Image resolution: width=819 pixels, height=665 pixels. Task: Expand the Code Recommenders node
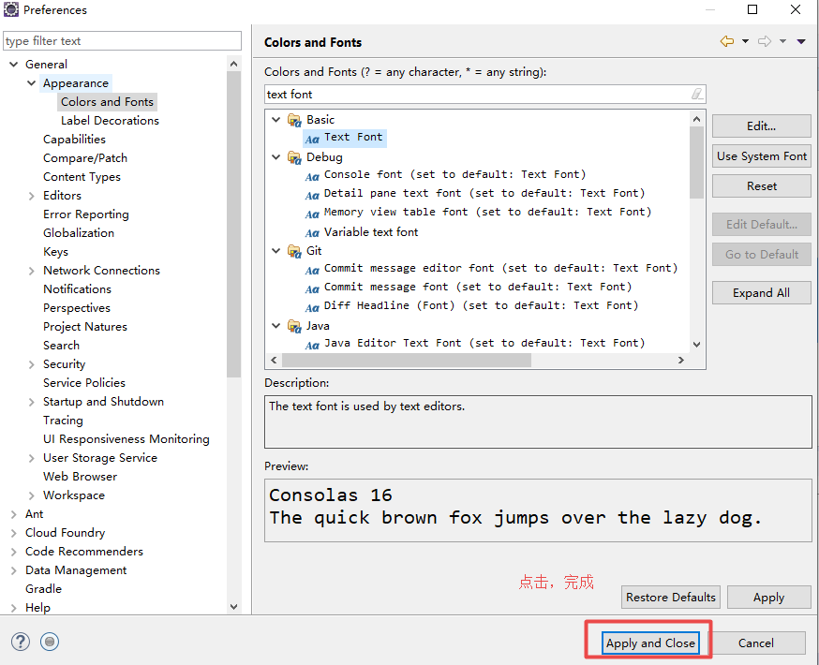(x=13, y=553)
